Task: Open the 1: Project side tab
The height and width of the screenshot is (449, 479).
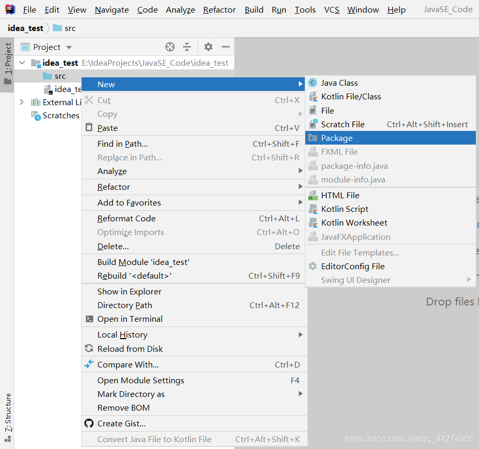Action: [x=7, y=64]
